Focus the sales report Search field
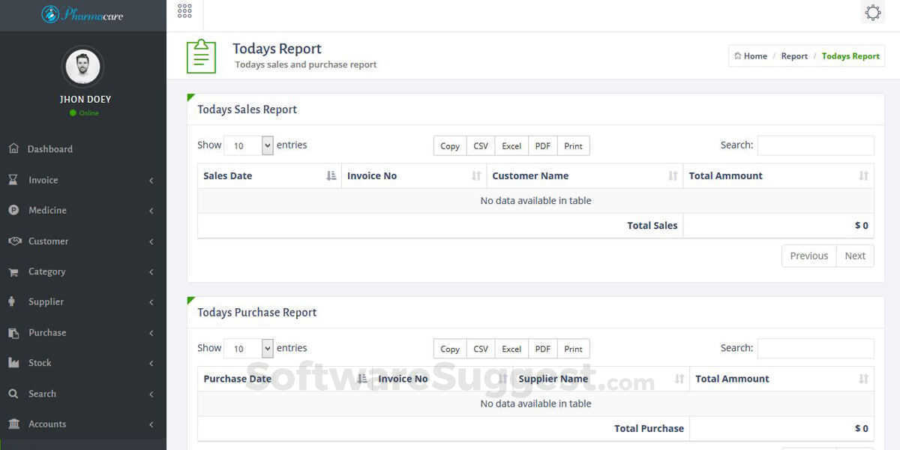This screenshot has width=900, height=450. pyautogui.click(x=815, y=145)
